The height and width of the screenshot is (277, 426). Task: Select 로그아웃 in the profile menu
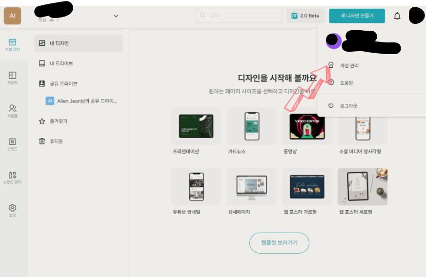[349, 106]
